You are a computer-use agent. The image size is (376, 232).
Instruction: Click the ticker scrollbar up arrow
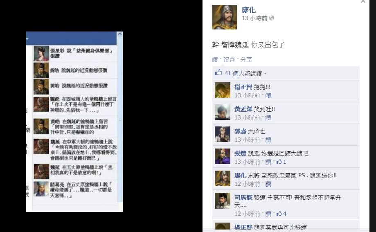pyautogui.click(x=120, y=34)
